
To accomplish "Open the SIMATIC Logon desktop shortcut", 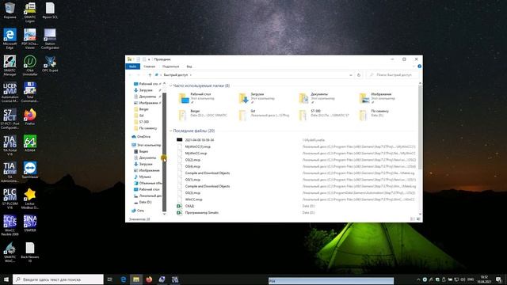I will pos(30,13).
